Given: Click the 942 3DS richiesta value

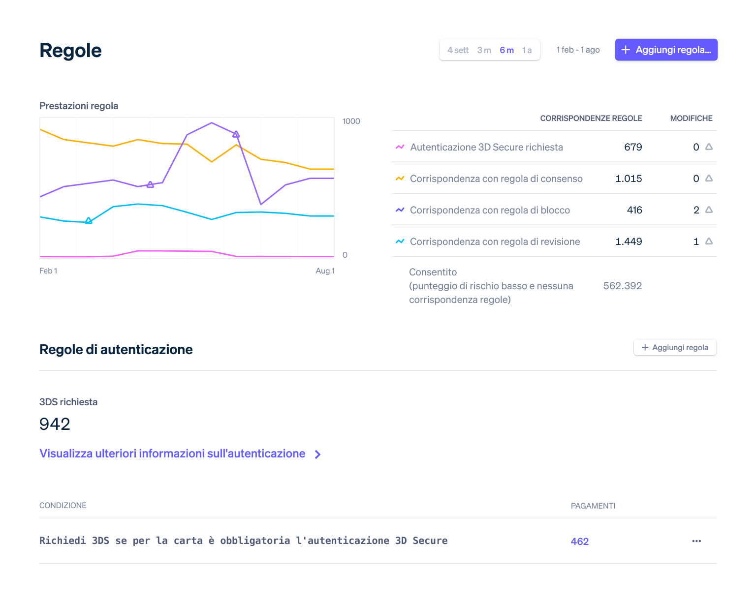Looking at the screenshot, I should click(x=55, y=424).
